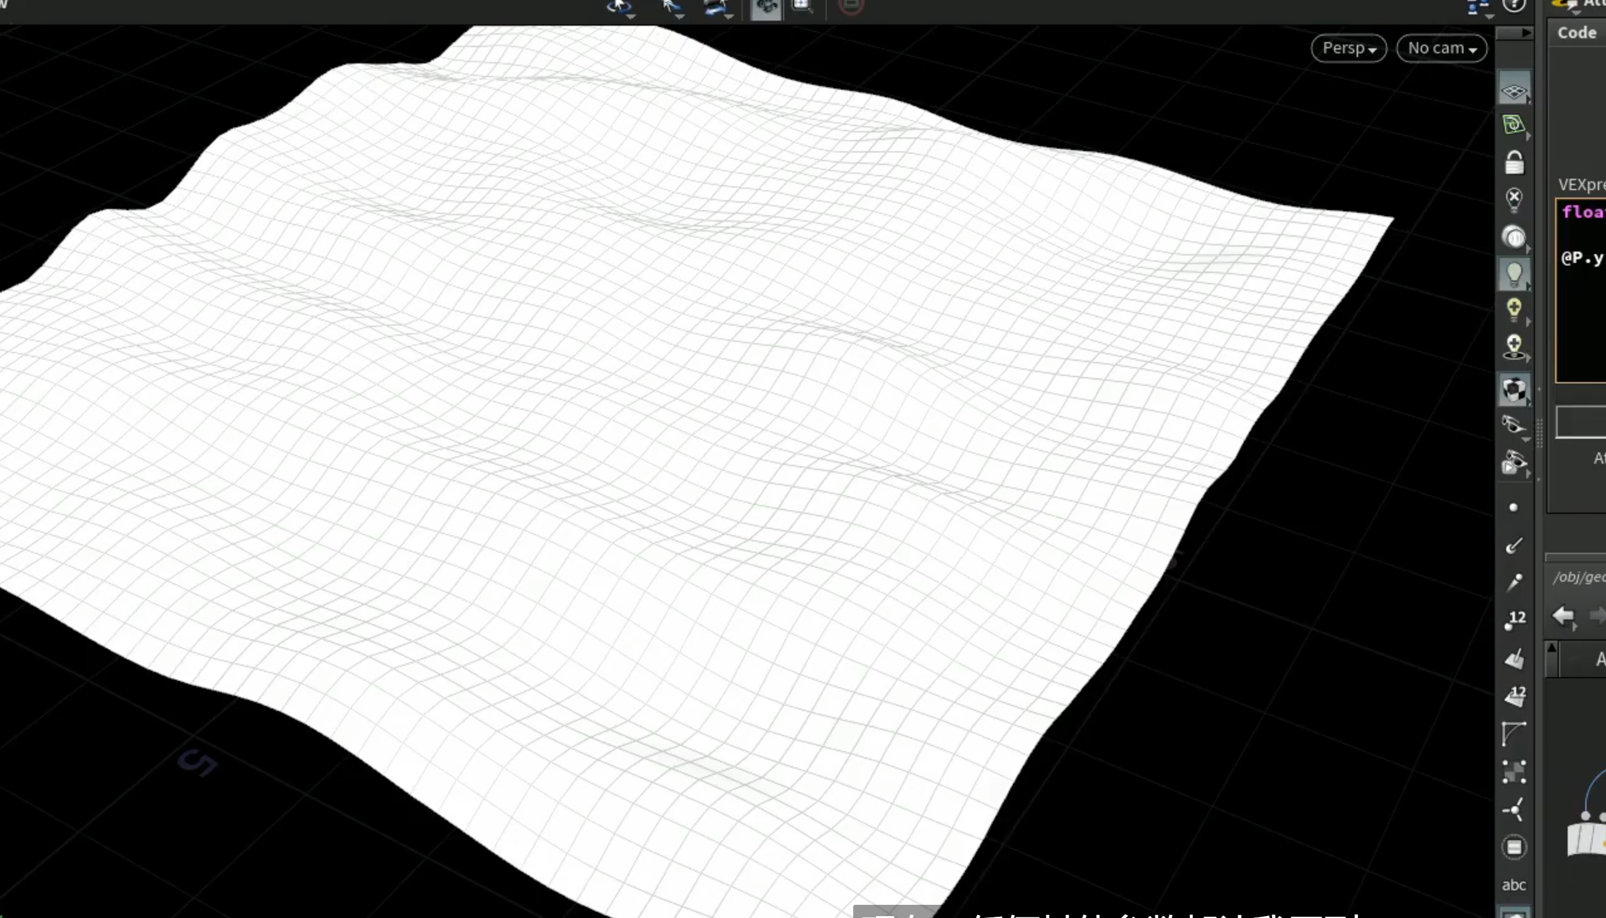Viewport: 1606px width, 918px height.
Task: Open the No cam camera dropdown
Action: [x=1442, y=48]
